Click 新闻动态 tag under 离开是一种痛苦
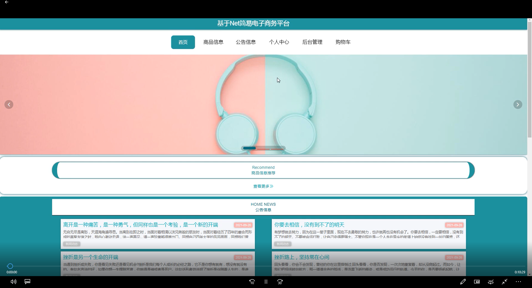The image size is (532, 288). 72,244
